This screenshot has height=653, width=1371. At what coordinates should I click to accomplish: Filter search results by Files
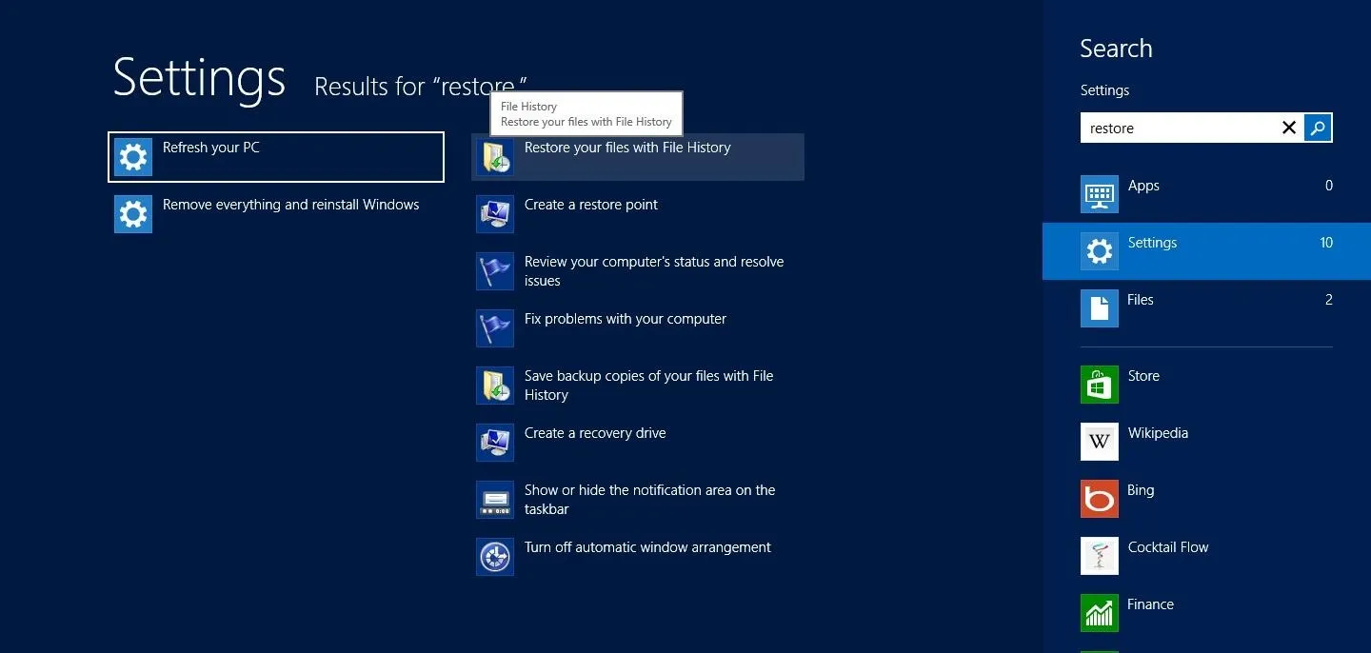pos(1206,308)
